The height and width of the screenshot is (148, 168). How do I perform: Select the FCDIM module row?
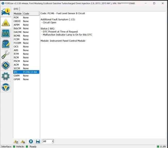(x=26, y=43)
